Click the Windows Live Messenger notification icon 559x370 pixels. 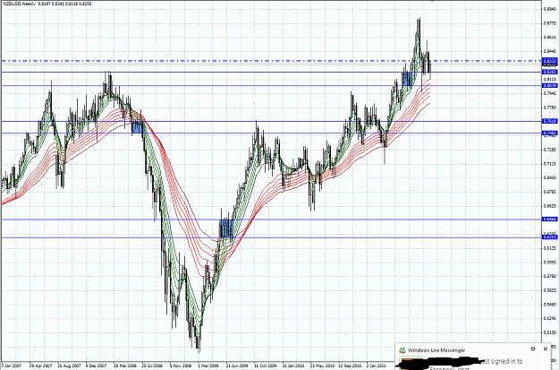[402, 349]
